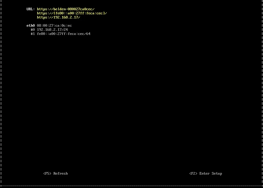The width and height of the screenshot is (263, 188).
Task: Click the #1 address index
Action: click(33, 34)
